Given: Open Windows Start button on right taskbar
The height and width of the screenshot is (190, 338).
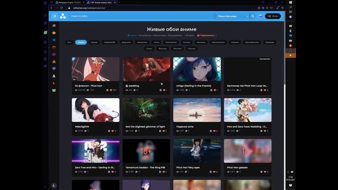Looking at the screenshot, I should [290, 2].
